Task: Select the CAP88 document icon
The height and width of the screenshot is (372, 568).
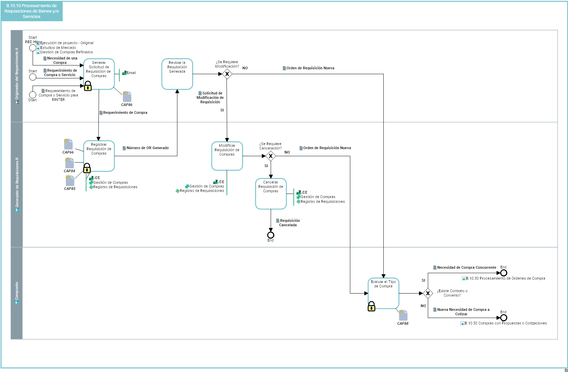Action: pyautogui.click(x=403, y=315)
